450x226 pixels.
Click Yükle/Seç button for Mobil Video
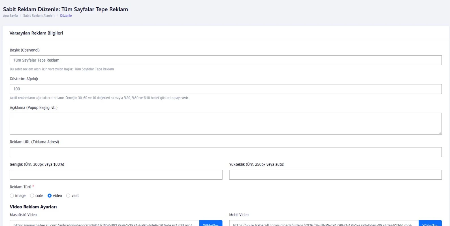[430, 223]
